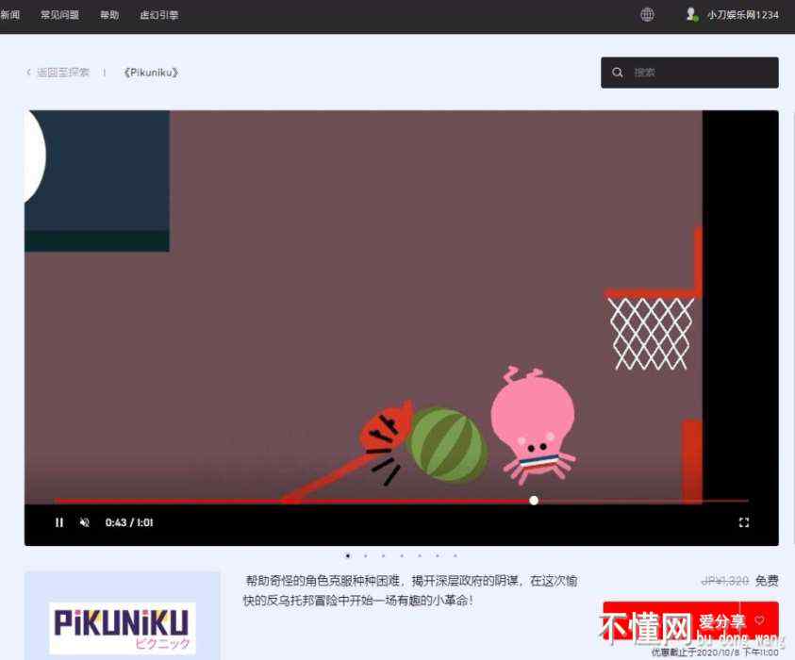The width and height of the screenshot is (795, 660).
Task: Open the 虚幻引擎 link in the header
Action: (158, 15)
